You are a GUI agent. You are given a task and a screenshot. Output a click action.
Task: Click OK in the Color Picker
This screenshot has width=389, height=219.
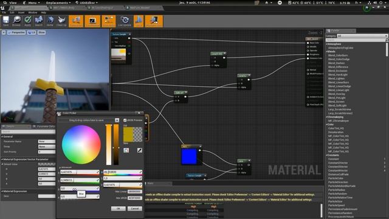118,208
